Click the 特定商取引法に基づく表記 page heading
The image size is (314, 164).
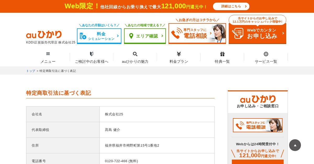click(59, 93)
